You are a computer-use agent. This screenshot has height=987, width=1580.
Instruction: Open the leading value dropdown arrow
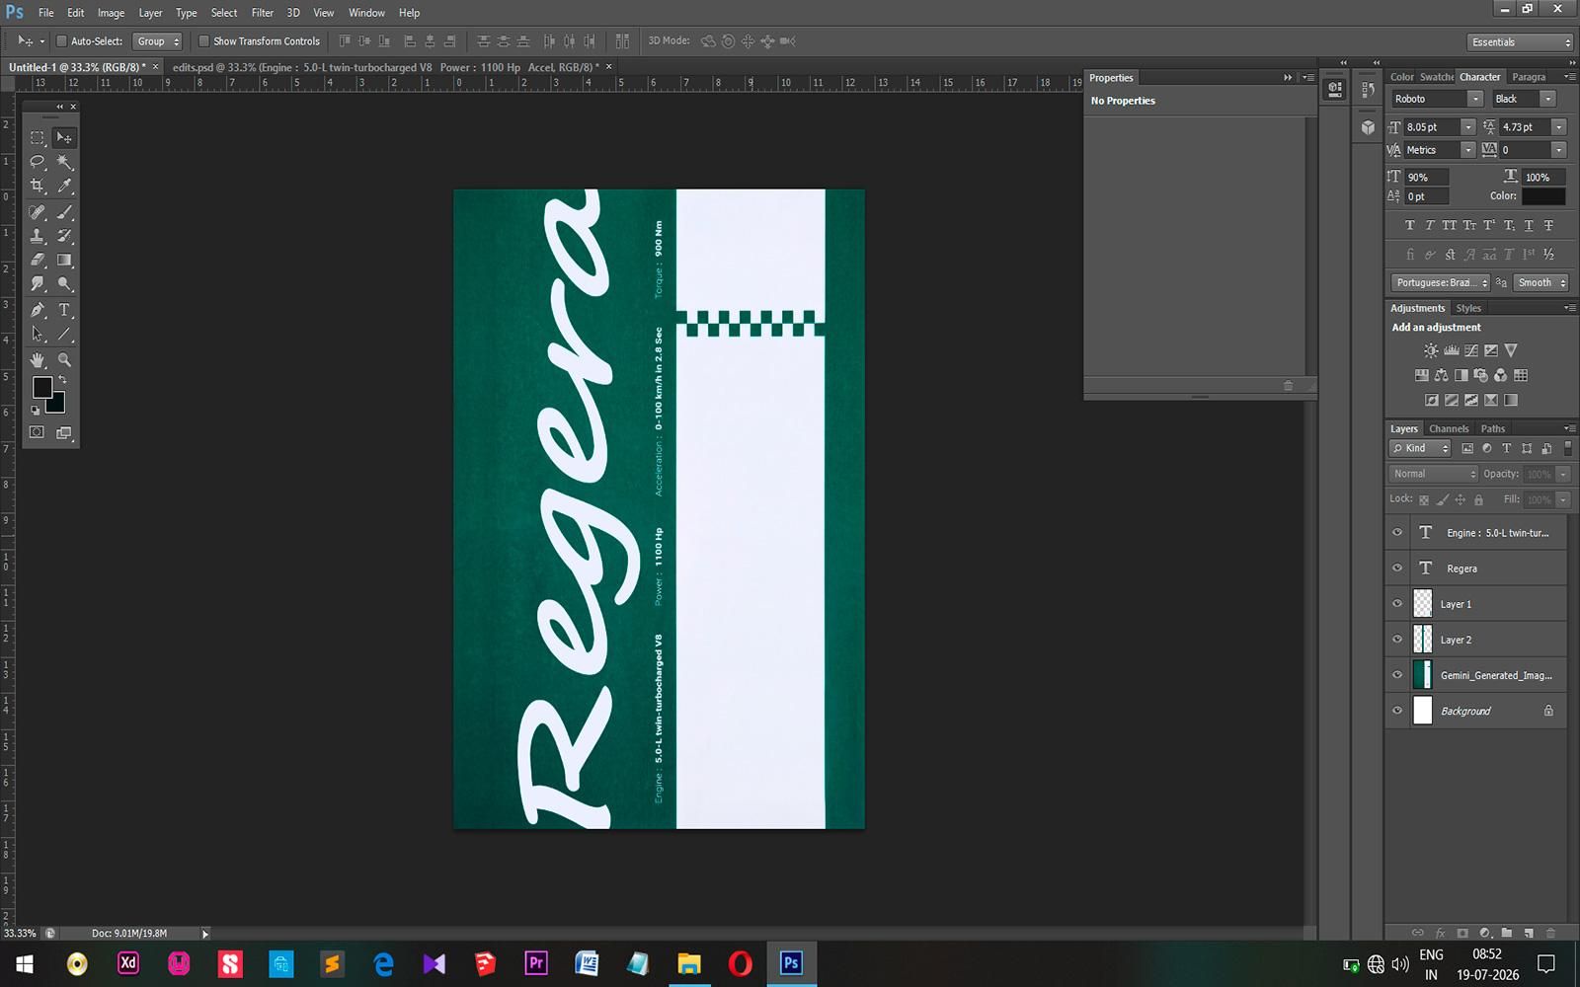click(x=1559, y=126)
